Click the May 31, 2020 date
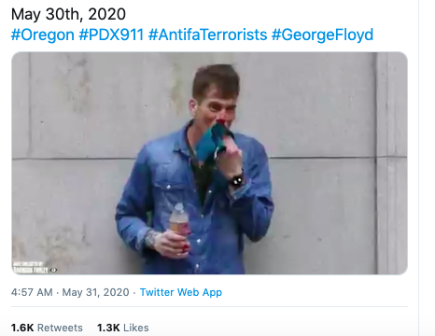 click(x=95, y=292)
